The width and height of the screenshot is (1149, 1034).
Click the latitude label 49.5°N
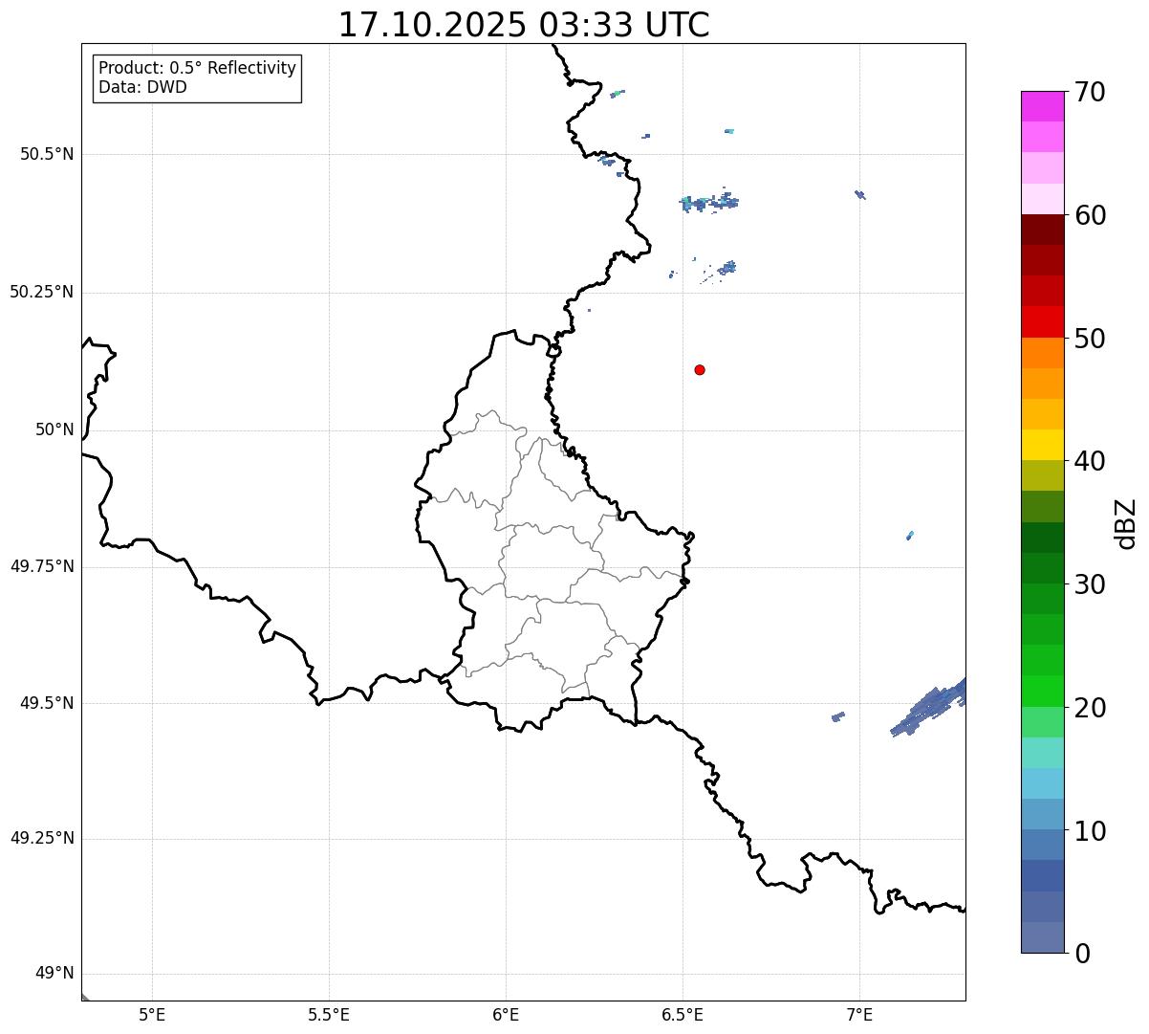point(47,704)
